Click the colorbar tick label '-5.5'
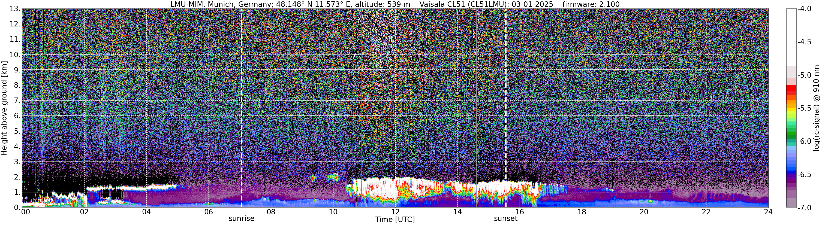The height and width of the screenshot is (225, 822). click(x=805, y=108)
